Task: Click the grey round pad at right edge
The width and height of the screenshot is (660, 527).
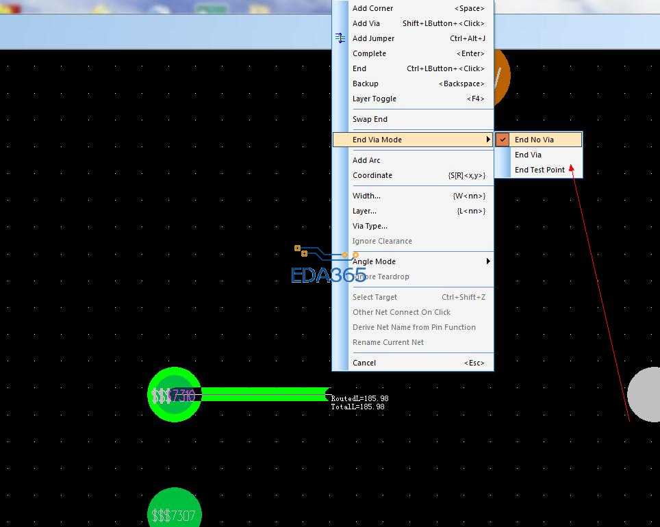Action: click(x=644, y=394)
